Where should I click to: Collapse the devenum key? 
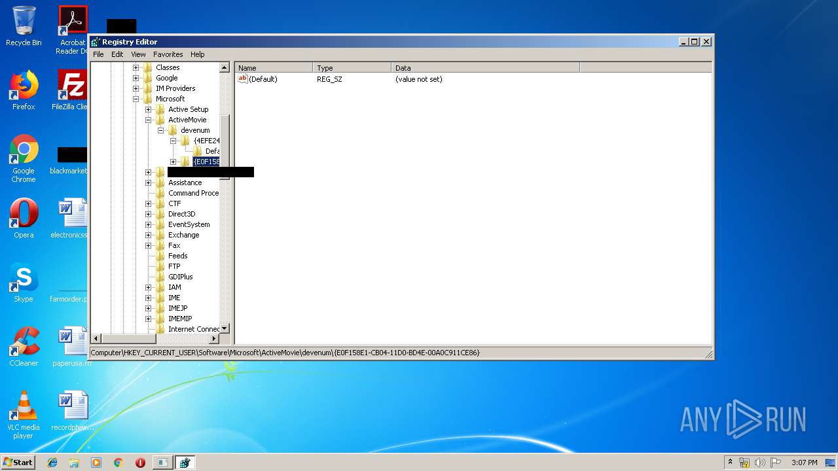160,130
